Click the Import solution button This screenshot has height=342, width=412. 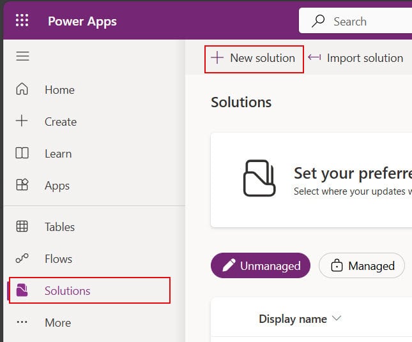(356, 58)
